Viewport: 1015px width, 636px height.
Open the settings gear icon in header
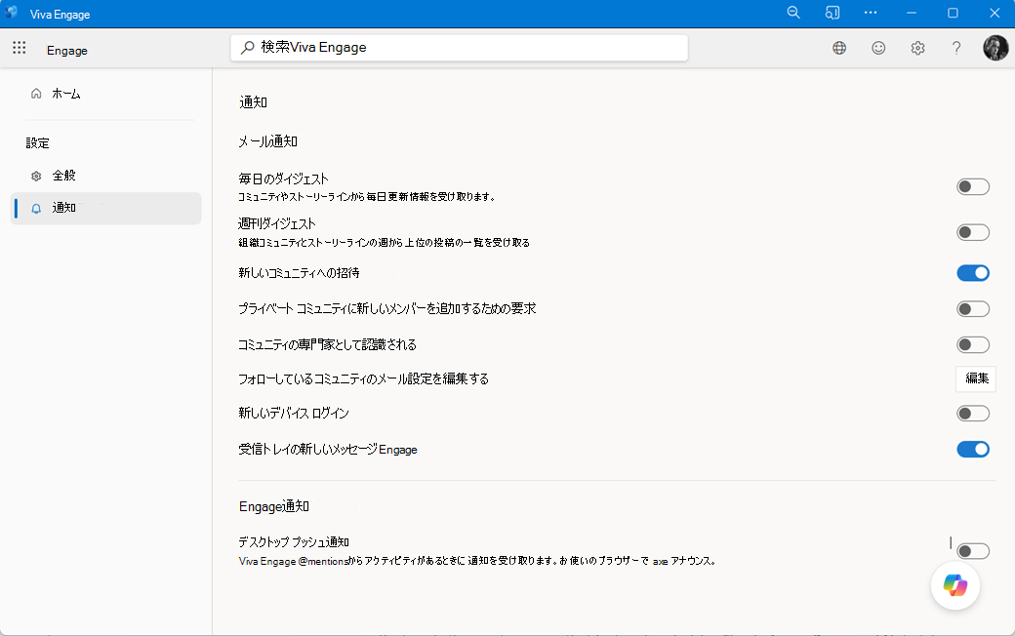pyautogui.click(x=918, y=48)
